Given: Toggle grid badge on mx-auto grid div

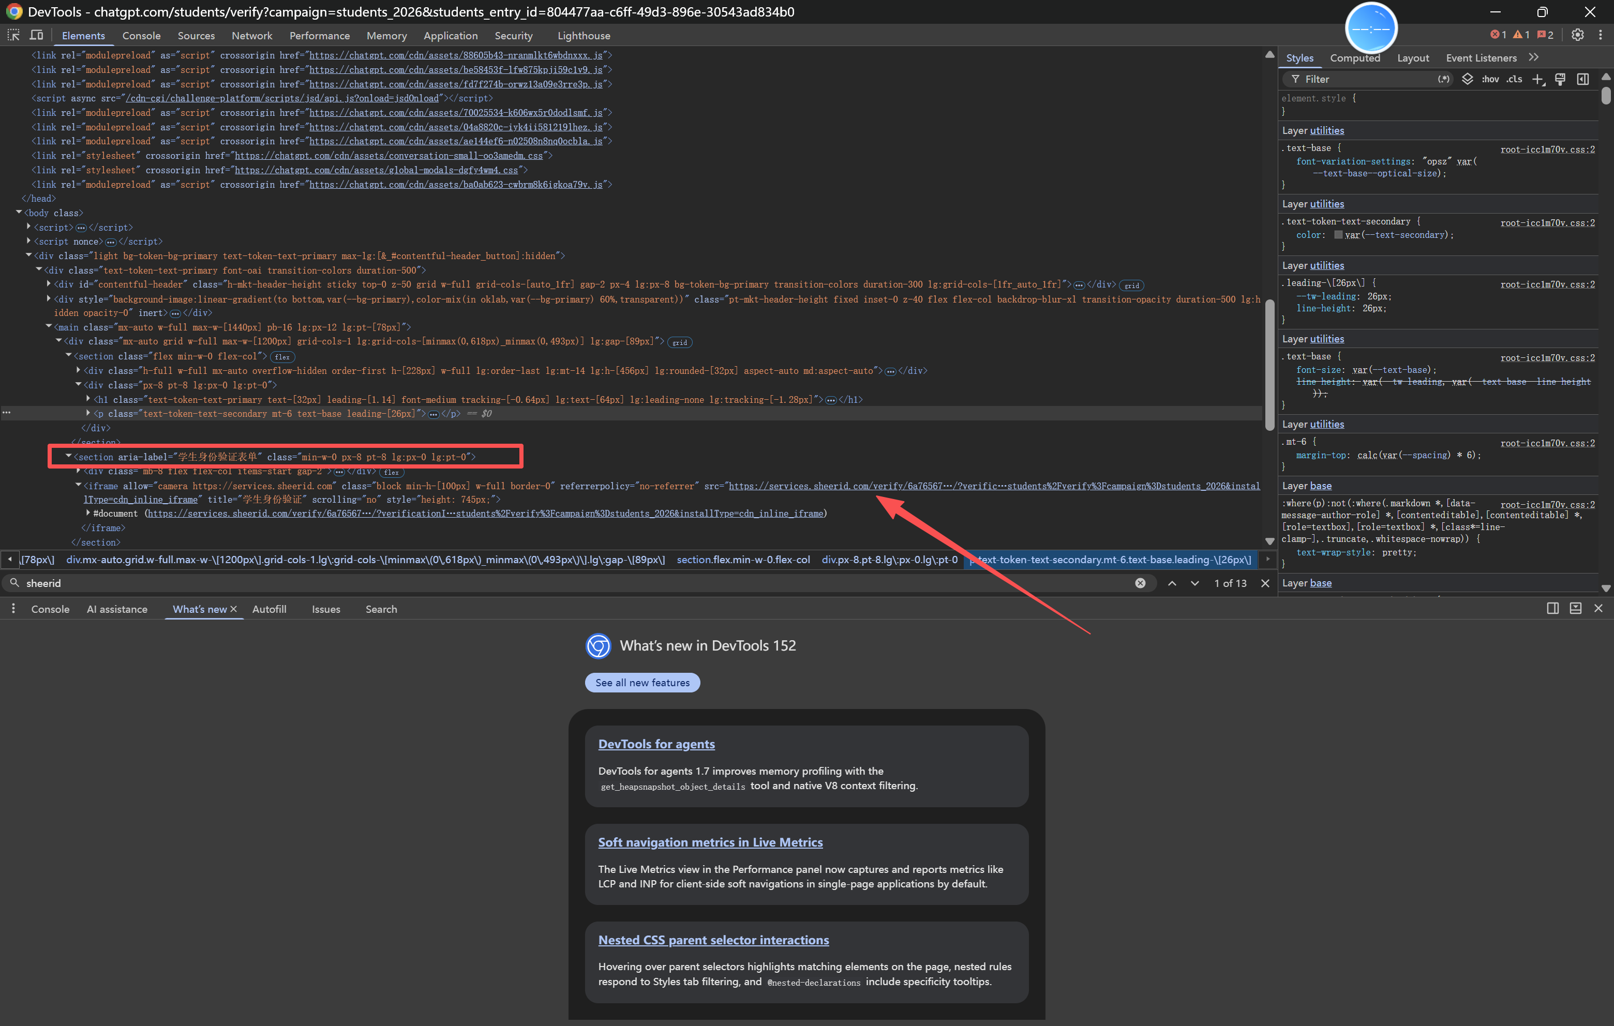Looking at the screenshot, I should (680, 342).
